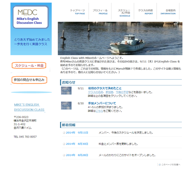
Task: Click the thumbnail beside the 9/11 notice
Action: coord(66,90)
